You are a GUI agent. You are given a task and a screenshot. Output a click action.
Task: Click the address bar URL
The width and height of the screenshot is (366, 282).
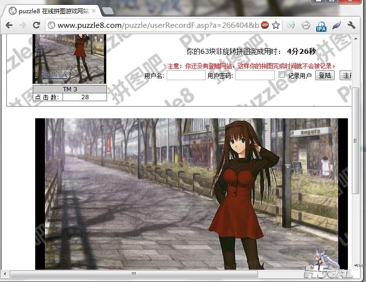coord(158,25)
